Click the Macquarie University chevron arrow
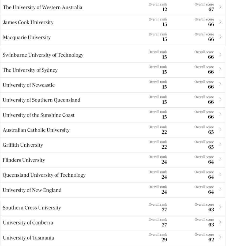Image resolution: width=226 pixels, height=246 pixels. coord(220,37)
